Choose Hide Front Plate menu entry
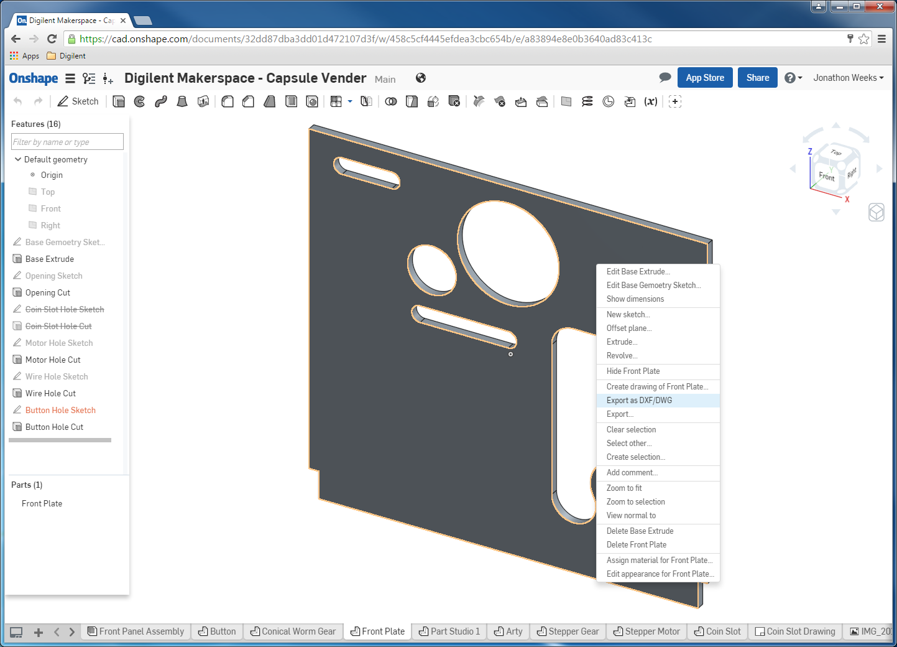 coord(658,371)
